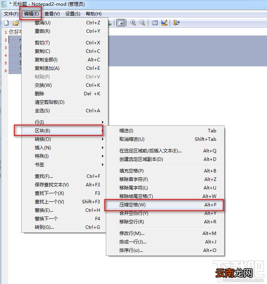267x284 pixels.
Task: Choose 压缩空格(W) submenu entry
Action: (x=165, y=205)
